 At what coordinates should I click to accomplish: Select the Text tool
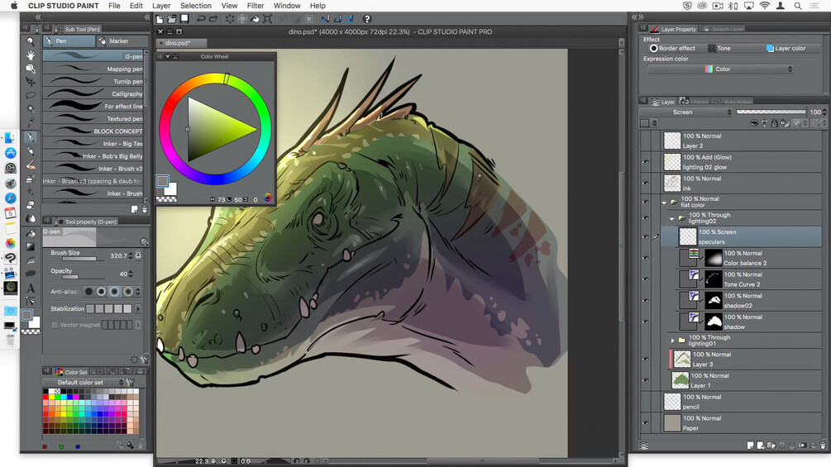coord(31,288)
